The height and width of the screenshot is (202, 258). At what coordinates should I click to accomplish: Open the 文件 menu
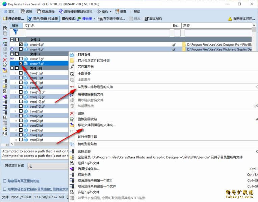point(9,11)
